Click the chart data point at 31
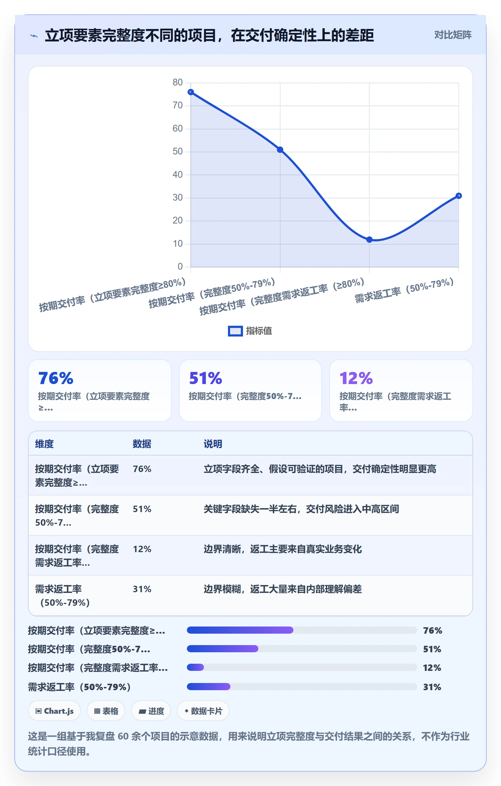Screen dimensions: 501x786 tap(458, 196)
